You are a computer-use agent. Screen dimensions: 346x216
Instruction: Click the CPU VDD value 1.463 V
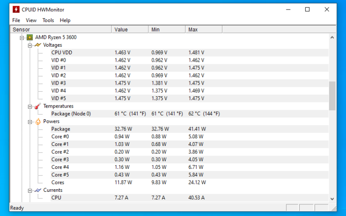pyautogui.click(x=122, y=53)
